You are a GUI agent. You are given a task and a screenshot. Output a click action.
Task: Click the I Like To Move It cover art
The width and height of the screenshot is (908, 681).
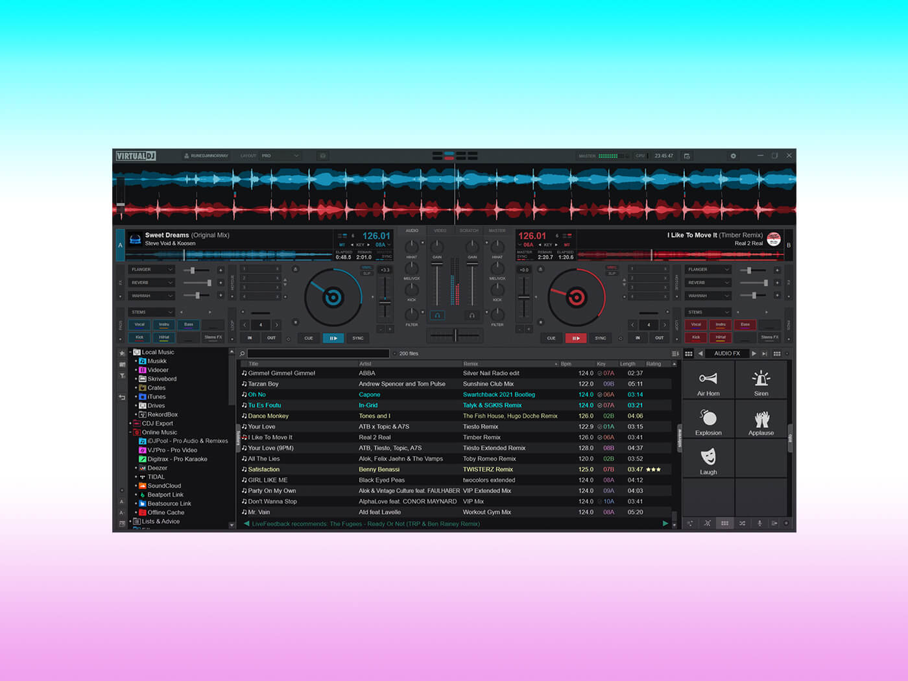[x=773, y=239]
